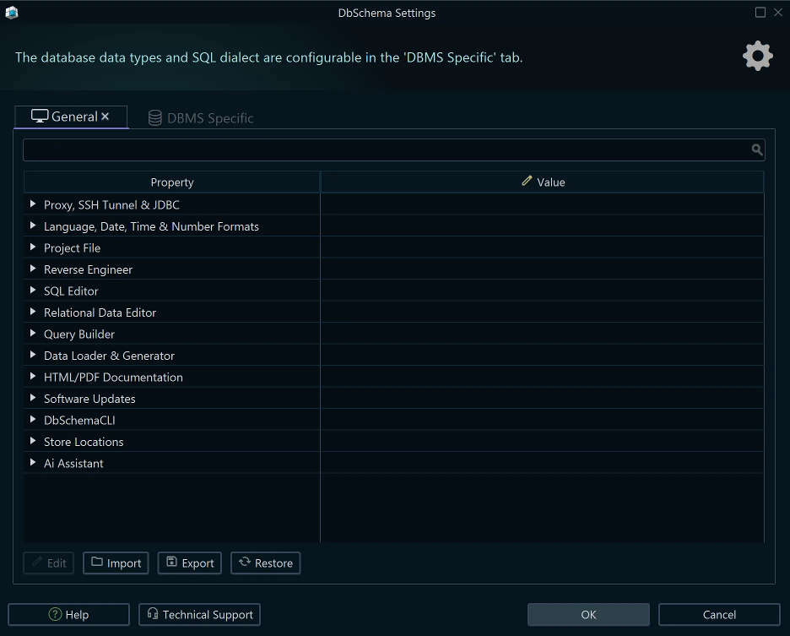
Task: Select the General tab
Action: pyautogui.click(x=74, y=117)
